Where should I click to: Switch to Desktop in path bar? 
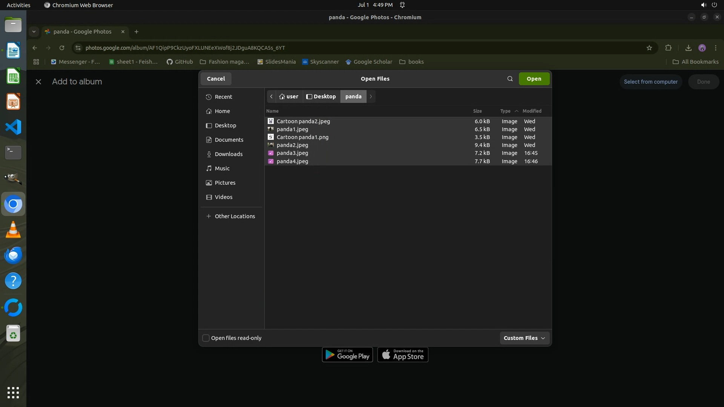pyautogui.click(x=321, y=96)
